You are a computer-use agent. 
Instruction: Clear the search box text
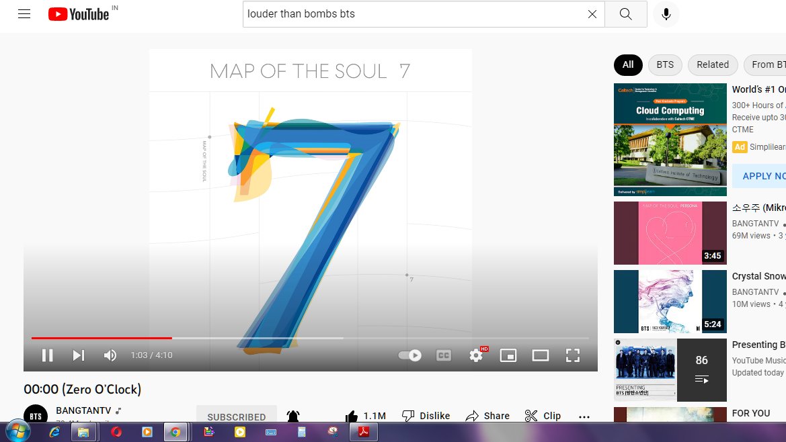[x=592, y=14]
